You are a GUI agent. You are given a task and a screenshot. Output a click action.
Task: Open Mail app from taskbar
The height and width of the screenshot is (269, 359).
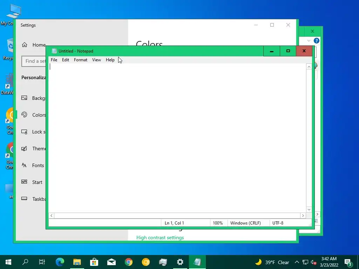pyautogui.click(x=111, y=262)
